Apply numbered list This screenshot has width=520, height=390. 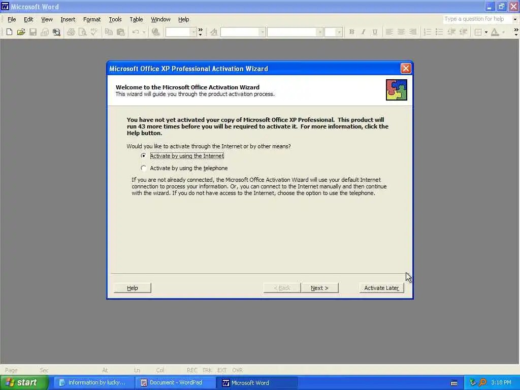pos(427,32)
